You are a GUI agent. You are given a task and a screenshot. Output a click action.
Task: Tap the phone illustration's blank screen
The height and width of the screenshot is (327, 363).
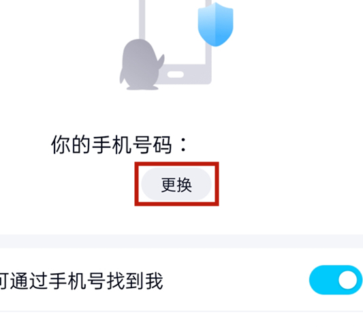click(175, 31)
